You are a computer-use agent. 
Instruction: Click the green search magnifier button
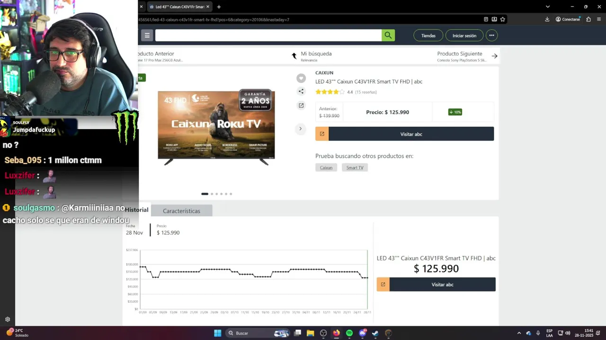[x=388, y=35]
